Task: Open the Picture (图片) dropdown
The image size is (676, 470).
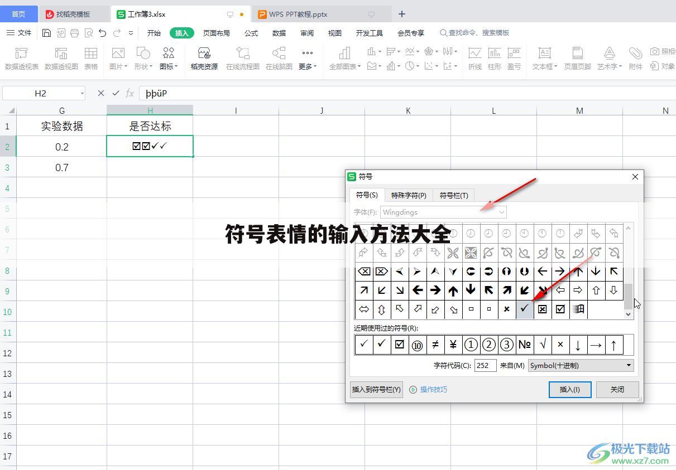Action: [118, 66]
